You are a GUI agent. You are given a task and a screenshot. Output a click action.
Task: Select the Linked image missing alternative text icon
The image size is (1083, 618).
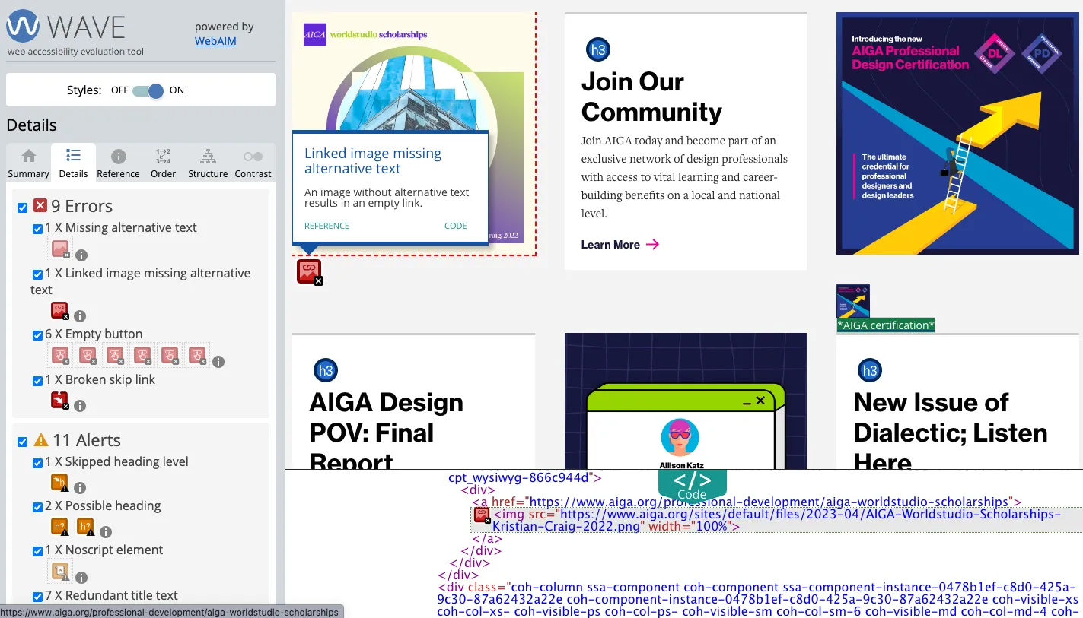tap(59, 310)
